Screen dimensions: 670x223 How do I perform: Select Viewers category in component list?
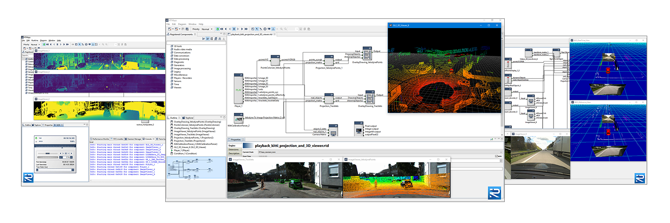click(177, 87)
